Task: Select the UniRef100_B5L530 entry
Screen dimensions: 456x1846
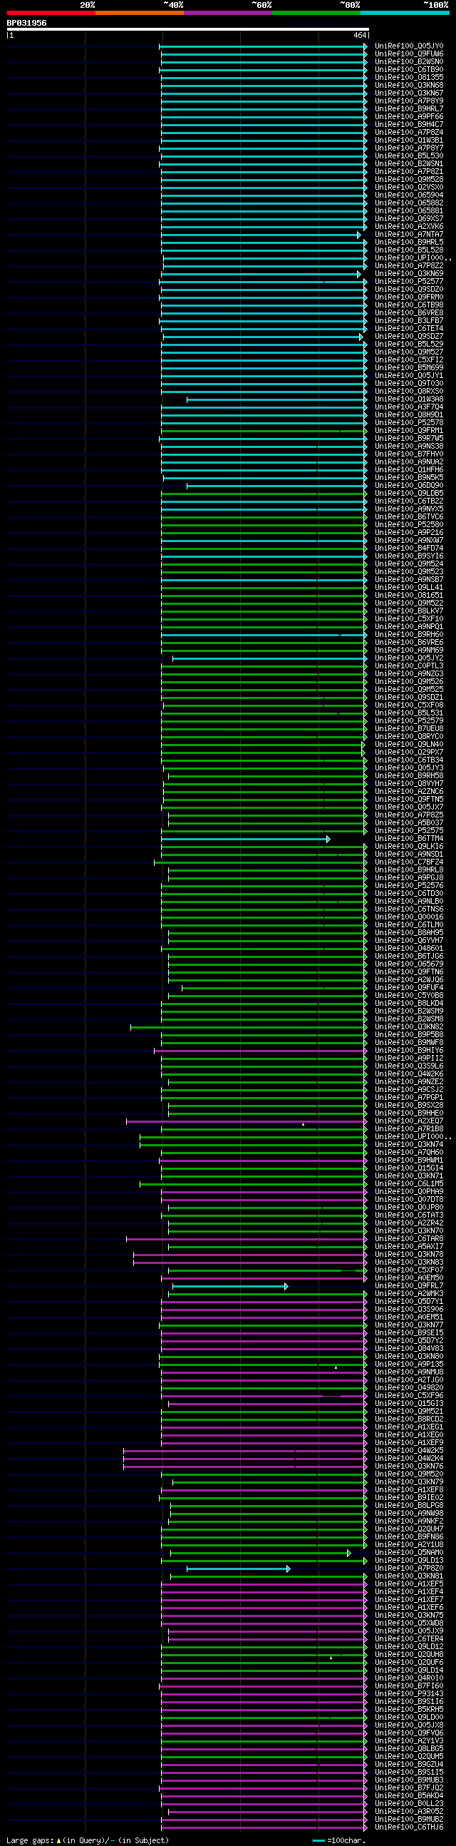Action: 409,155
